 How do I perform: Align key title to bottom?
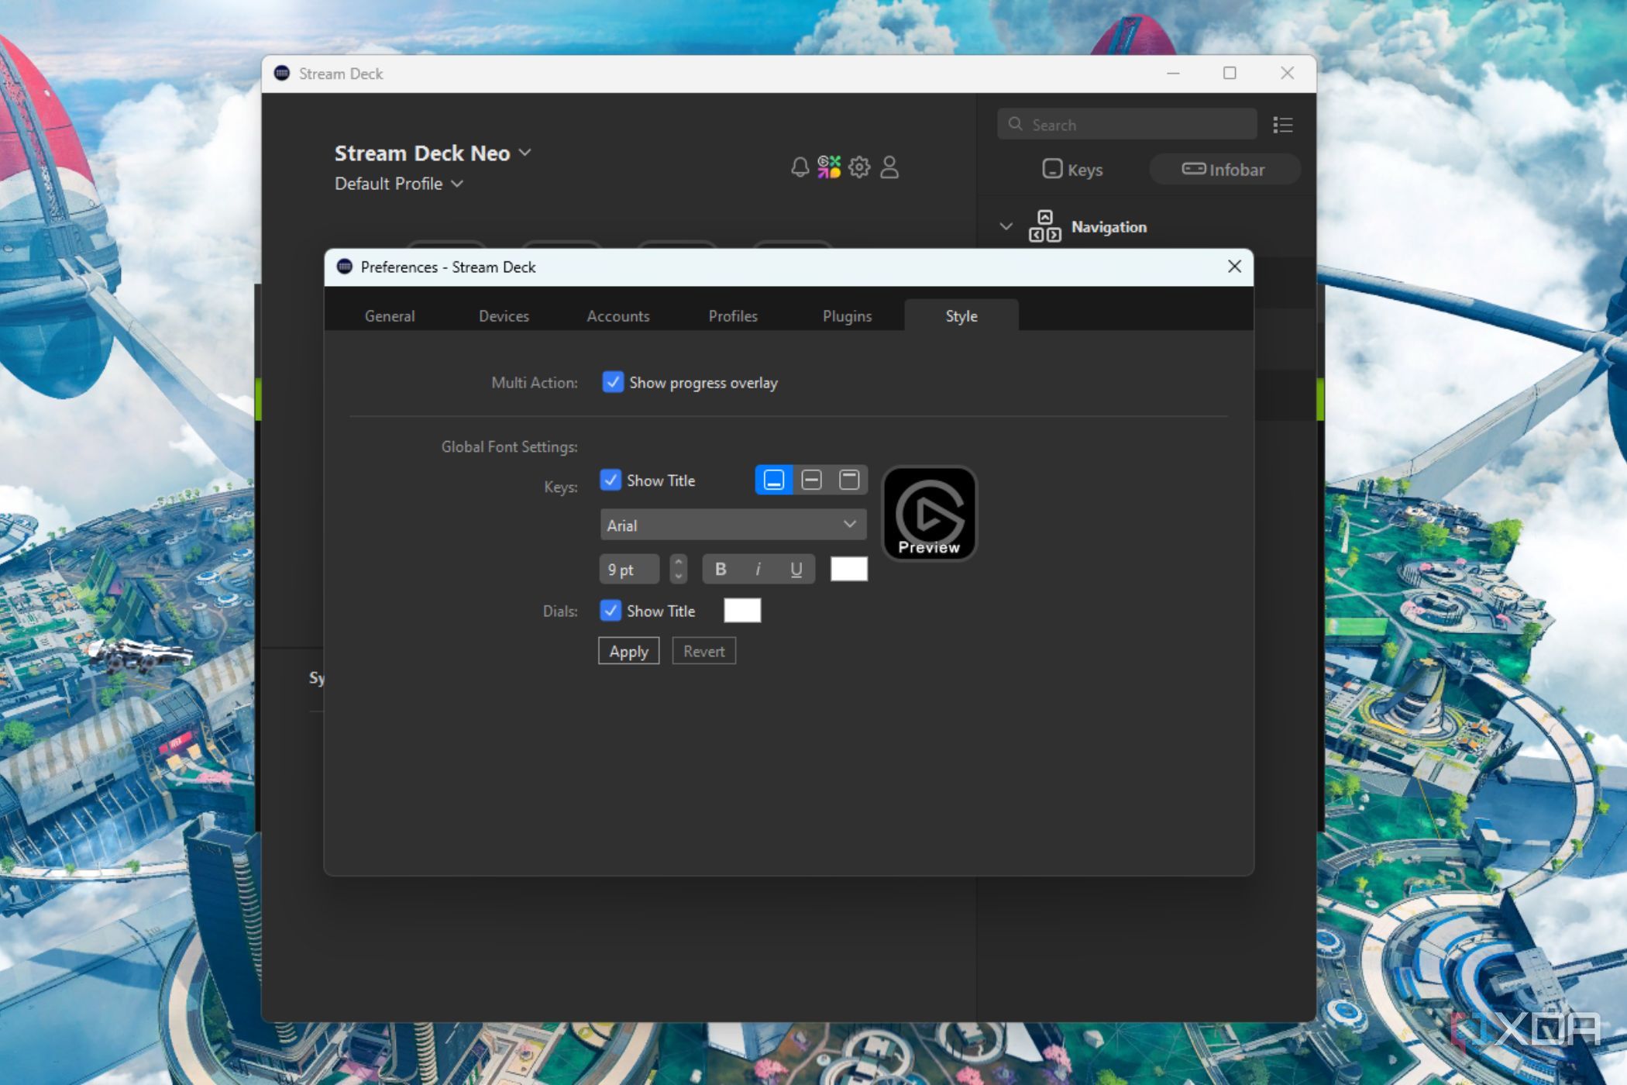pos(773,480)
